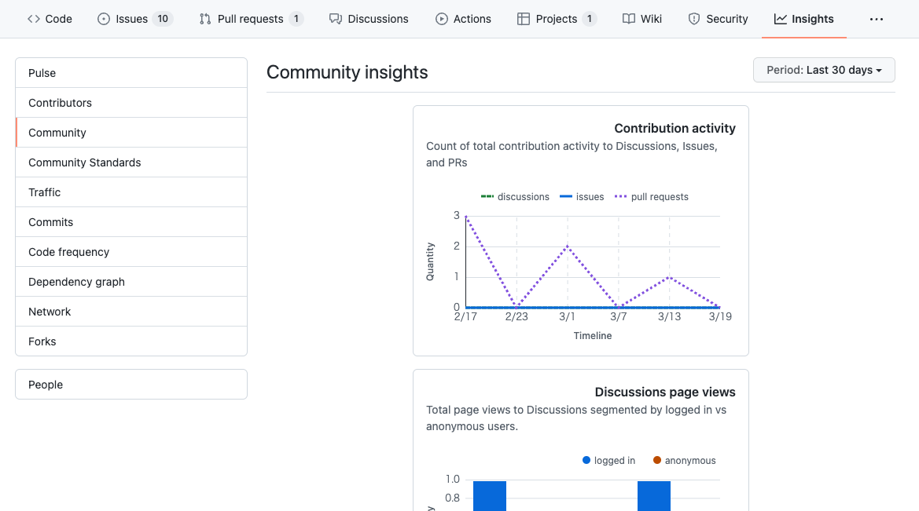Click the Pull requests count badge
919x511 pixels.
[296, 19]
